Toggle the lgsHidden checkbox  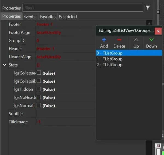click(x=39, y=89)
